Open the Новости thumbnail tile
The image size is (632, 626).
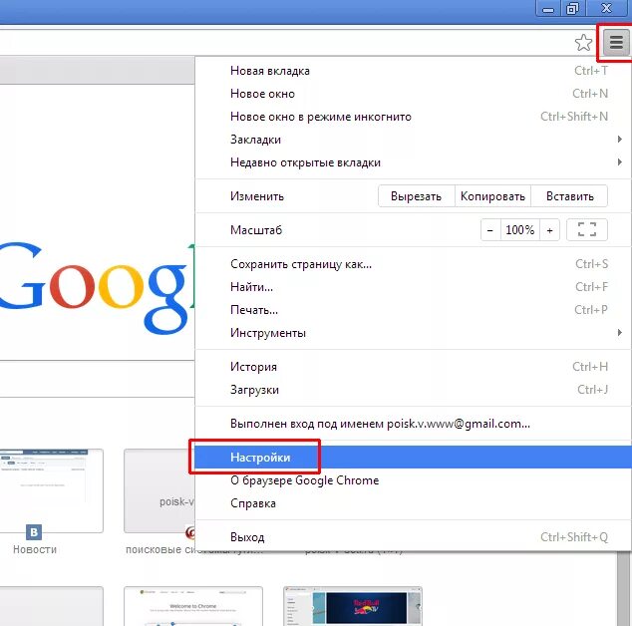point(51,490)
